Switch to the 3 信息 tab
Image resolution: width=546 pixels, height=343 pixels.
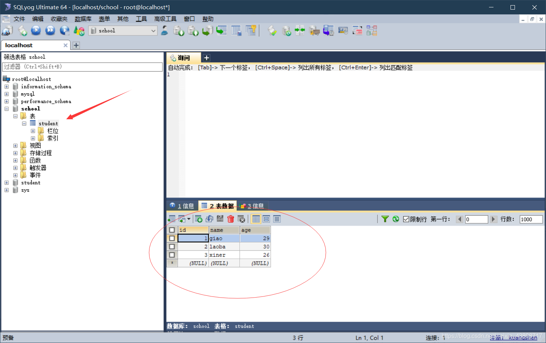click(252, 206)
